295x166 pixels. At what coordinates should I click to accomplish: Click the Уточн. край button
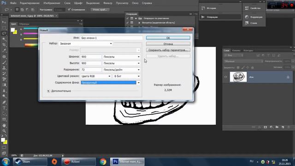click(100, 9)
